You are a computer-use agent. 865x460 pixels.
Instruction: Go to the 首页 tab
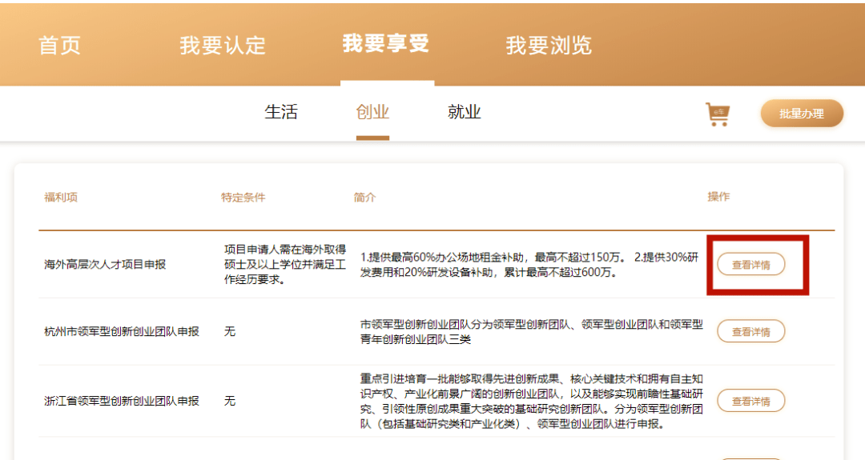point(59,45)
